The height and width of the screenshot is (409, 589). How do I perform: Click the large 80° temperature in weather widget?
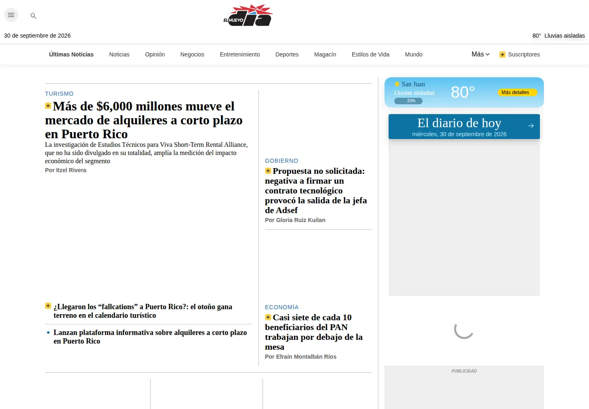(463, 92)
